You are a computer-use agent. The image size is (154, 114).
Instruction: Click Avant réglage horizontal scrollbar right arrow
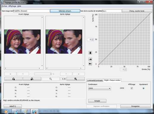pyautogui.click(x=39, y=68)
